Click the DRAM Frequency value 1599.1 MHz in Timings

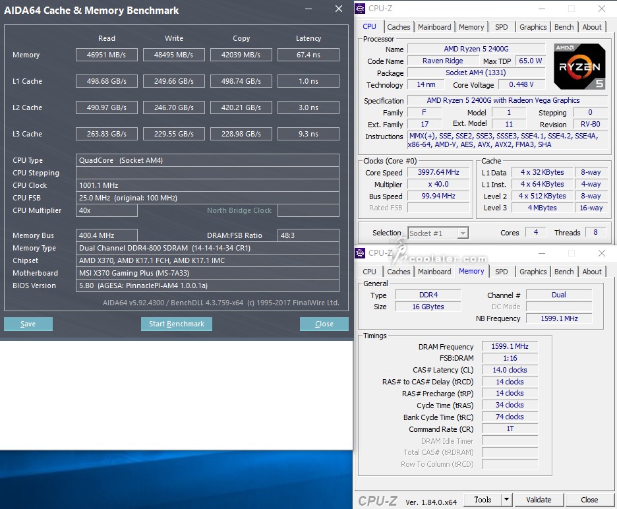point(510,346)
